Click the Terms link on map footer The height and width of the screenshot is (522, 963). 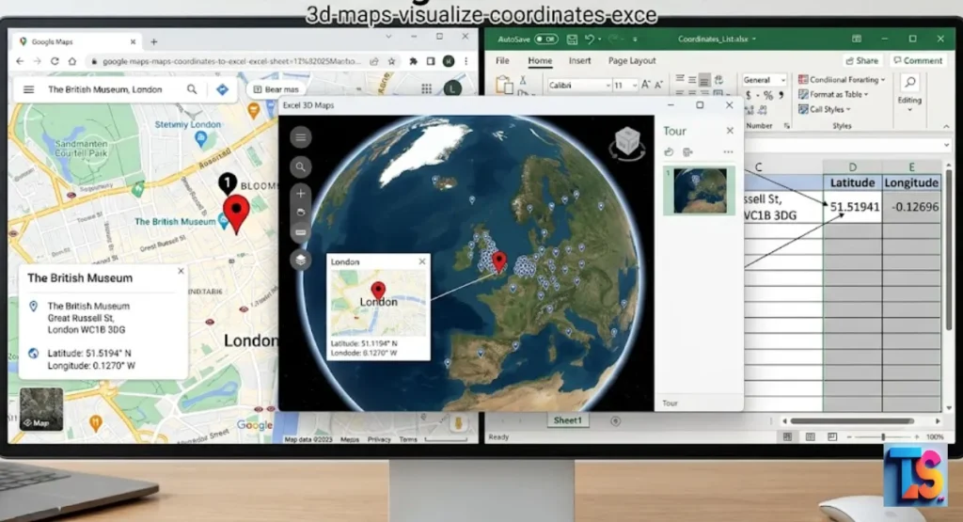tap(408, 439)
